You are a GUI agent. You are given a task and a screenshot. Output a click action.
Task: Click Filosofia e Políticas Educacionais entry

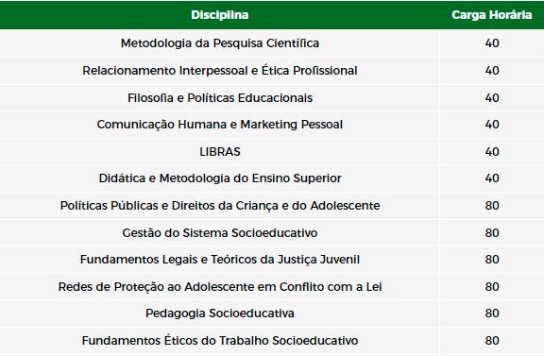pyautogui.click(x=220, y=98)
